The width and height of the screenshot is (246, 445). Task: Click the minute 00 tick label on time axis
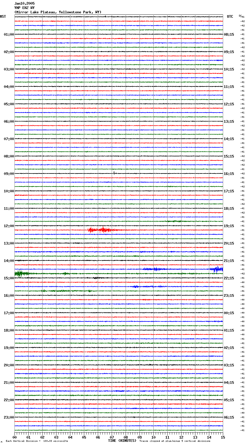click(x=14, y=437)
